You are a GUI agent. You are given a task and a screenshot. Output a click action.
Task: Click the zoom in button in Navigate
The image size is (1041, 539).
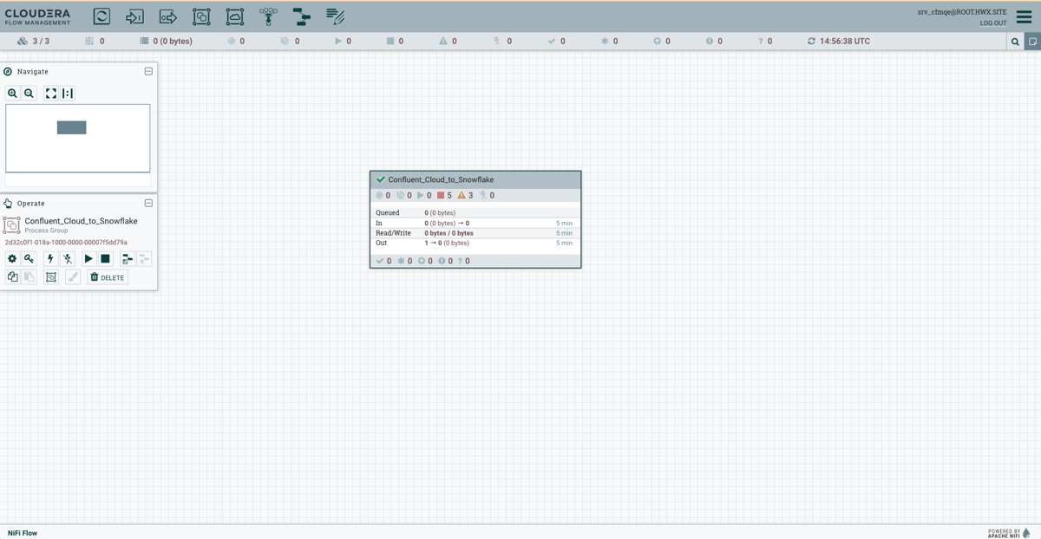[12, 93]
